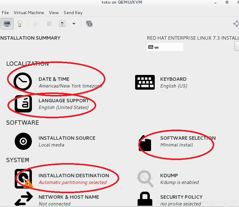Open virtual hardware details lightbulb
This screenshot has width=239, height=207.
(20, 24)
